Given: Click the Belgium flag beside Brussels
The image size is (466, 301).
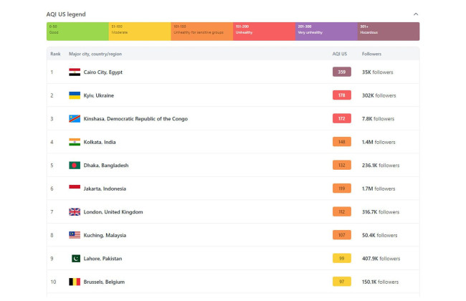Looking at the screenshot, I should (x=75, y=282).
